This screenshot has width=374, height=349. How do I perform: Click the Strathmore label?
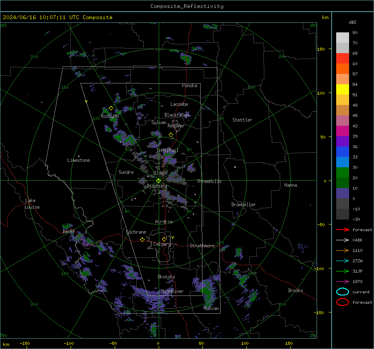(x=202, y=246)
